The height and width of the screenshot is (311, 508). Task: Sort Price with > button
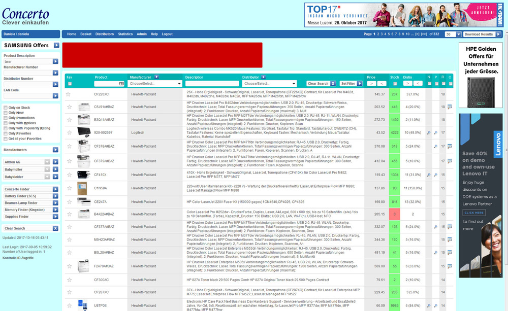[371, 84]
